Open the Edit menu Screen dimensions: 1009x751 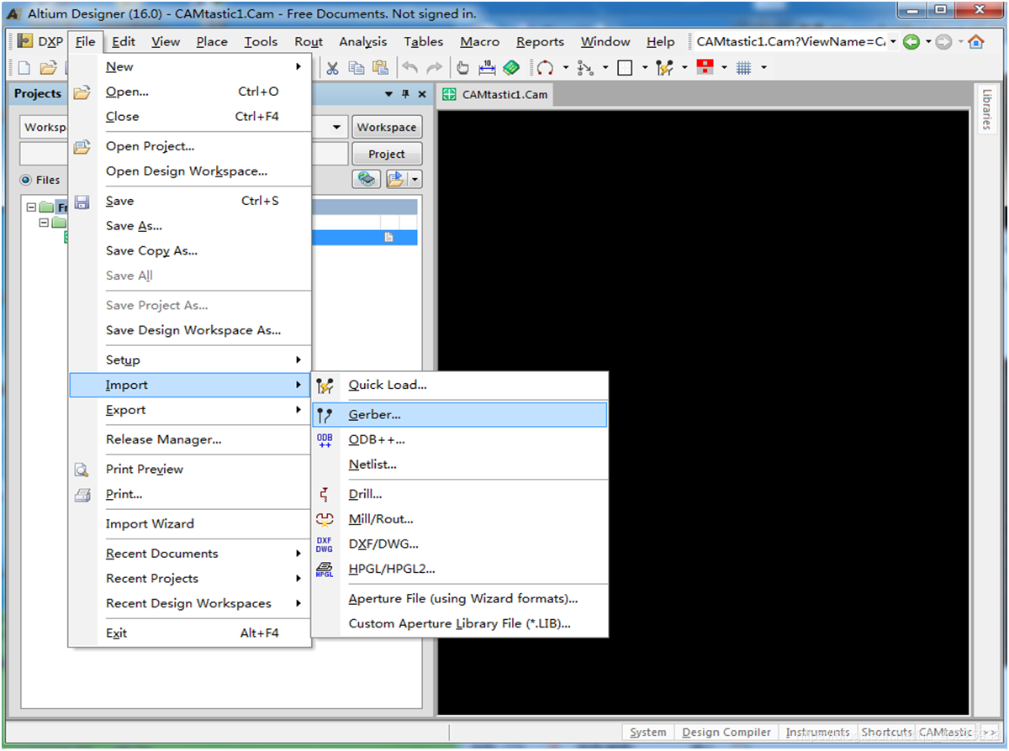[x=124, y=41]
